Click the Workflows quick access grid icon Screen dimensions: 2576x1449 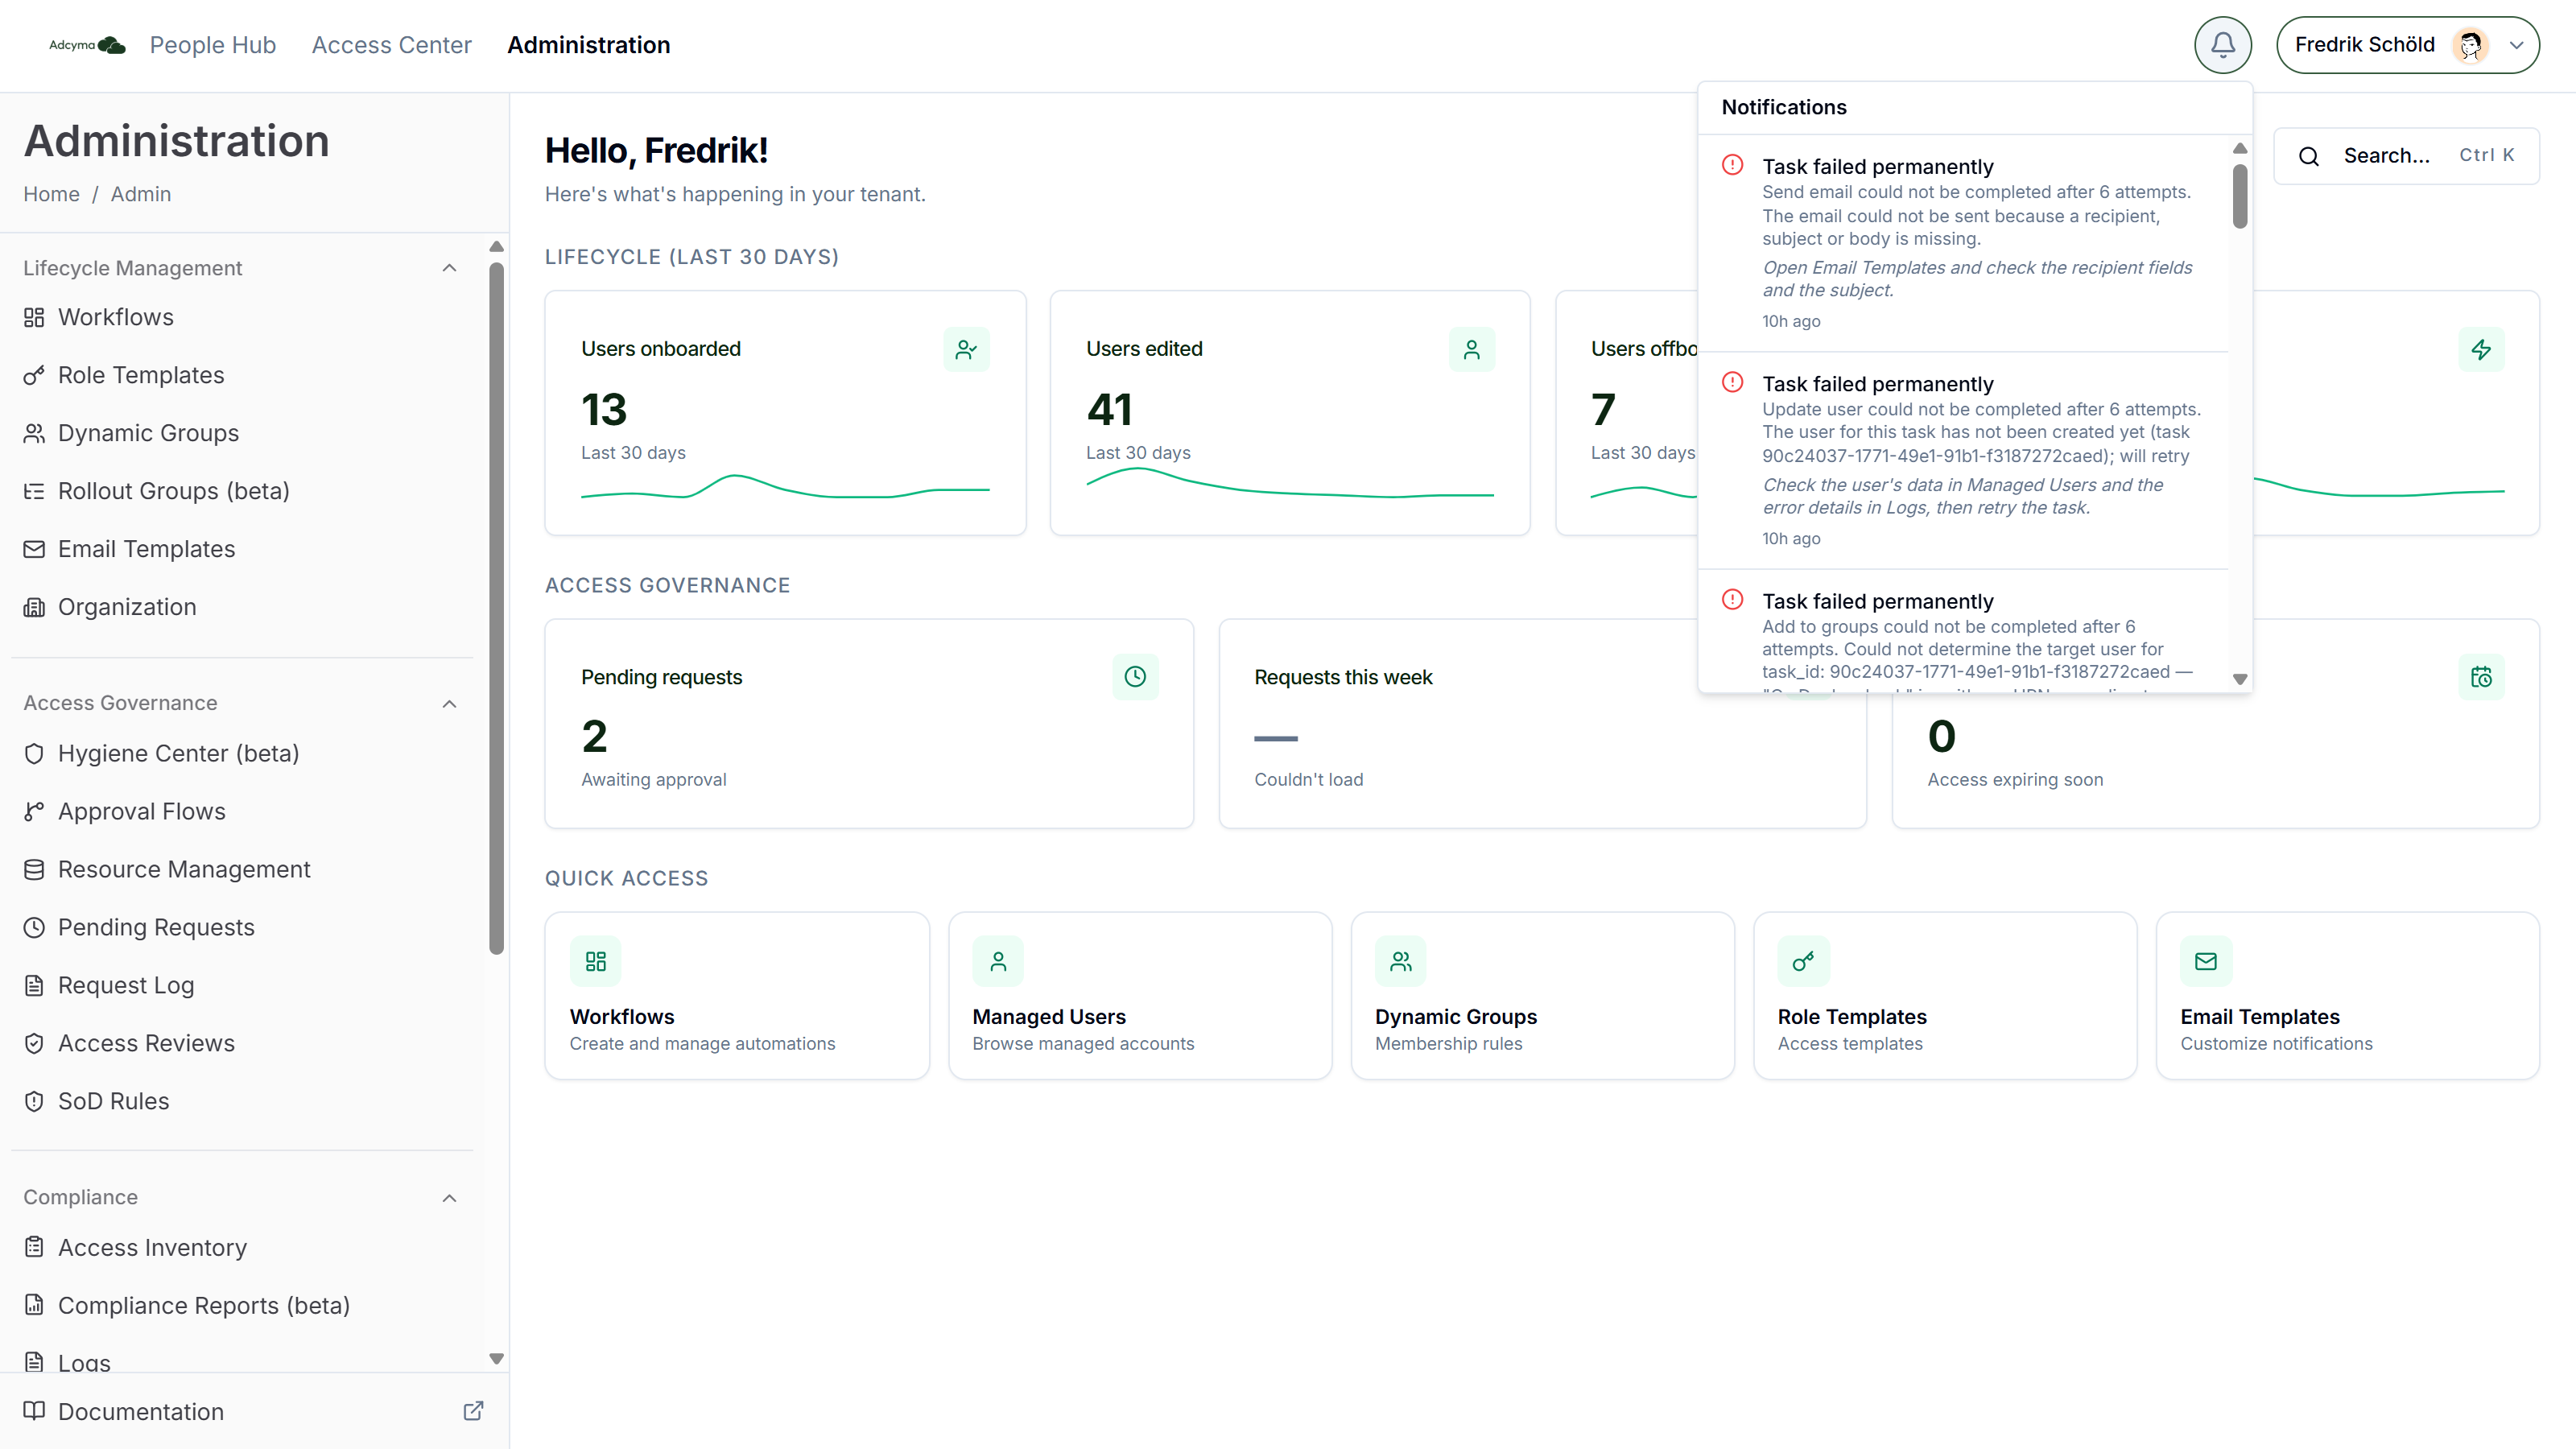click(x=595, y=961)
